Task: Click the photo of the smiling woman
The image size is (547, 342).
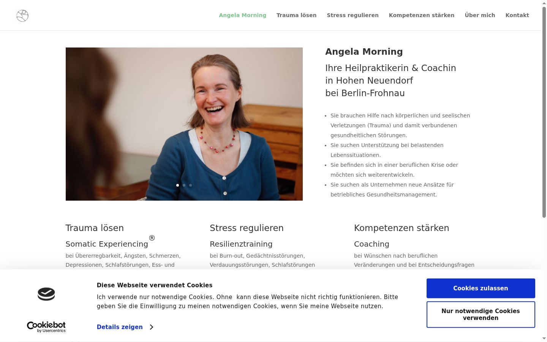Action: pyautogui.click(x=184, y=124)
